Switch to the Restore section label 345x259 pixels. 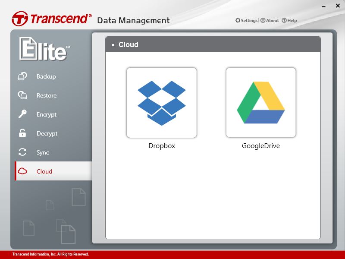pos(47,95)
